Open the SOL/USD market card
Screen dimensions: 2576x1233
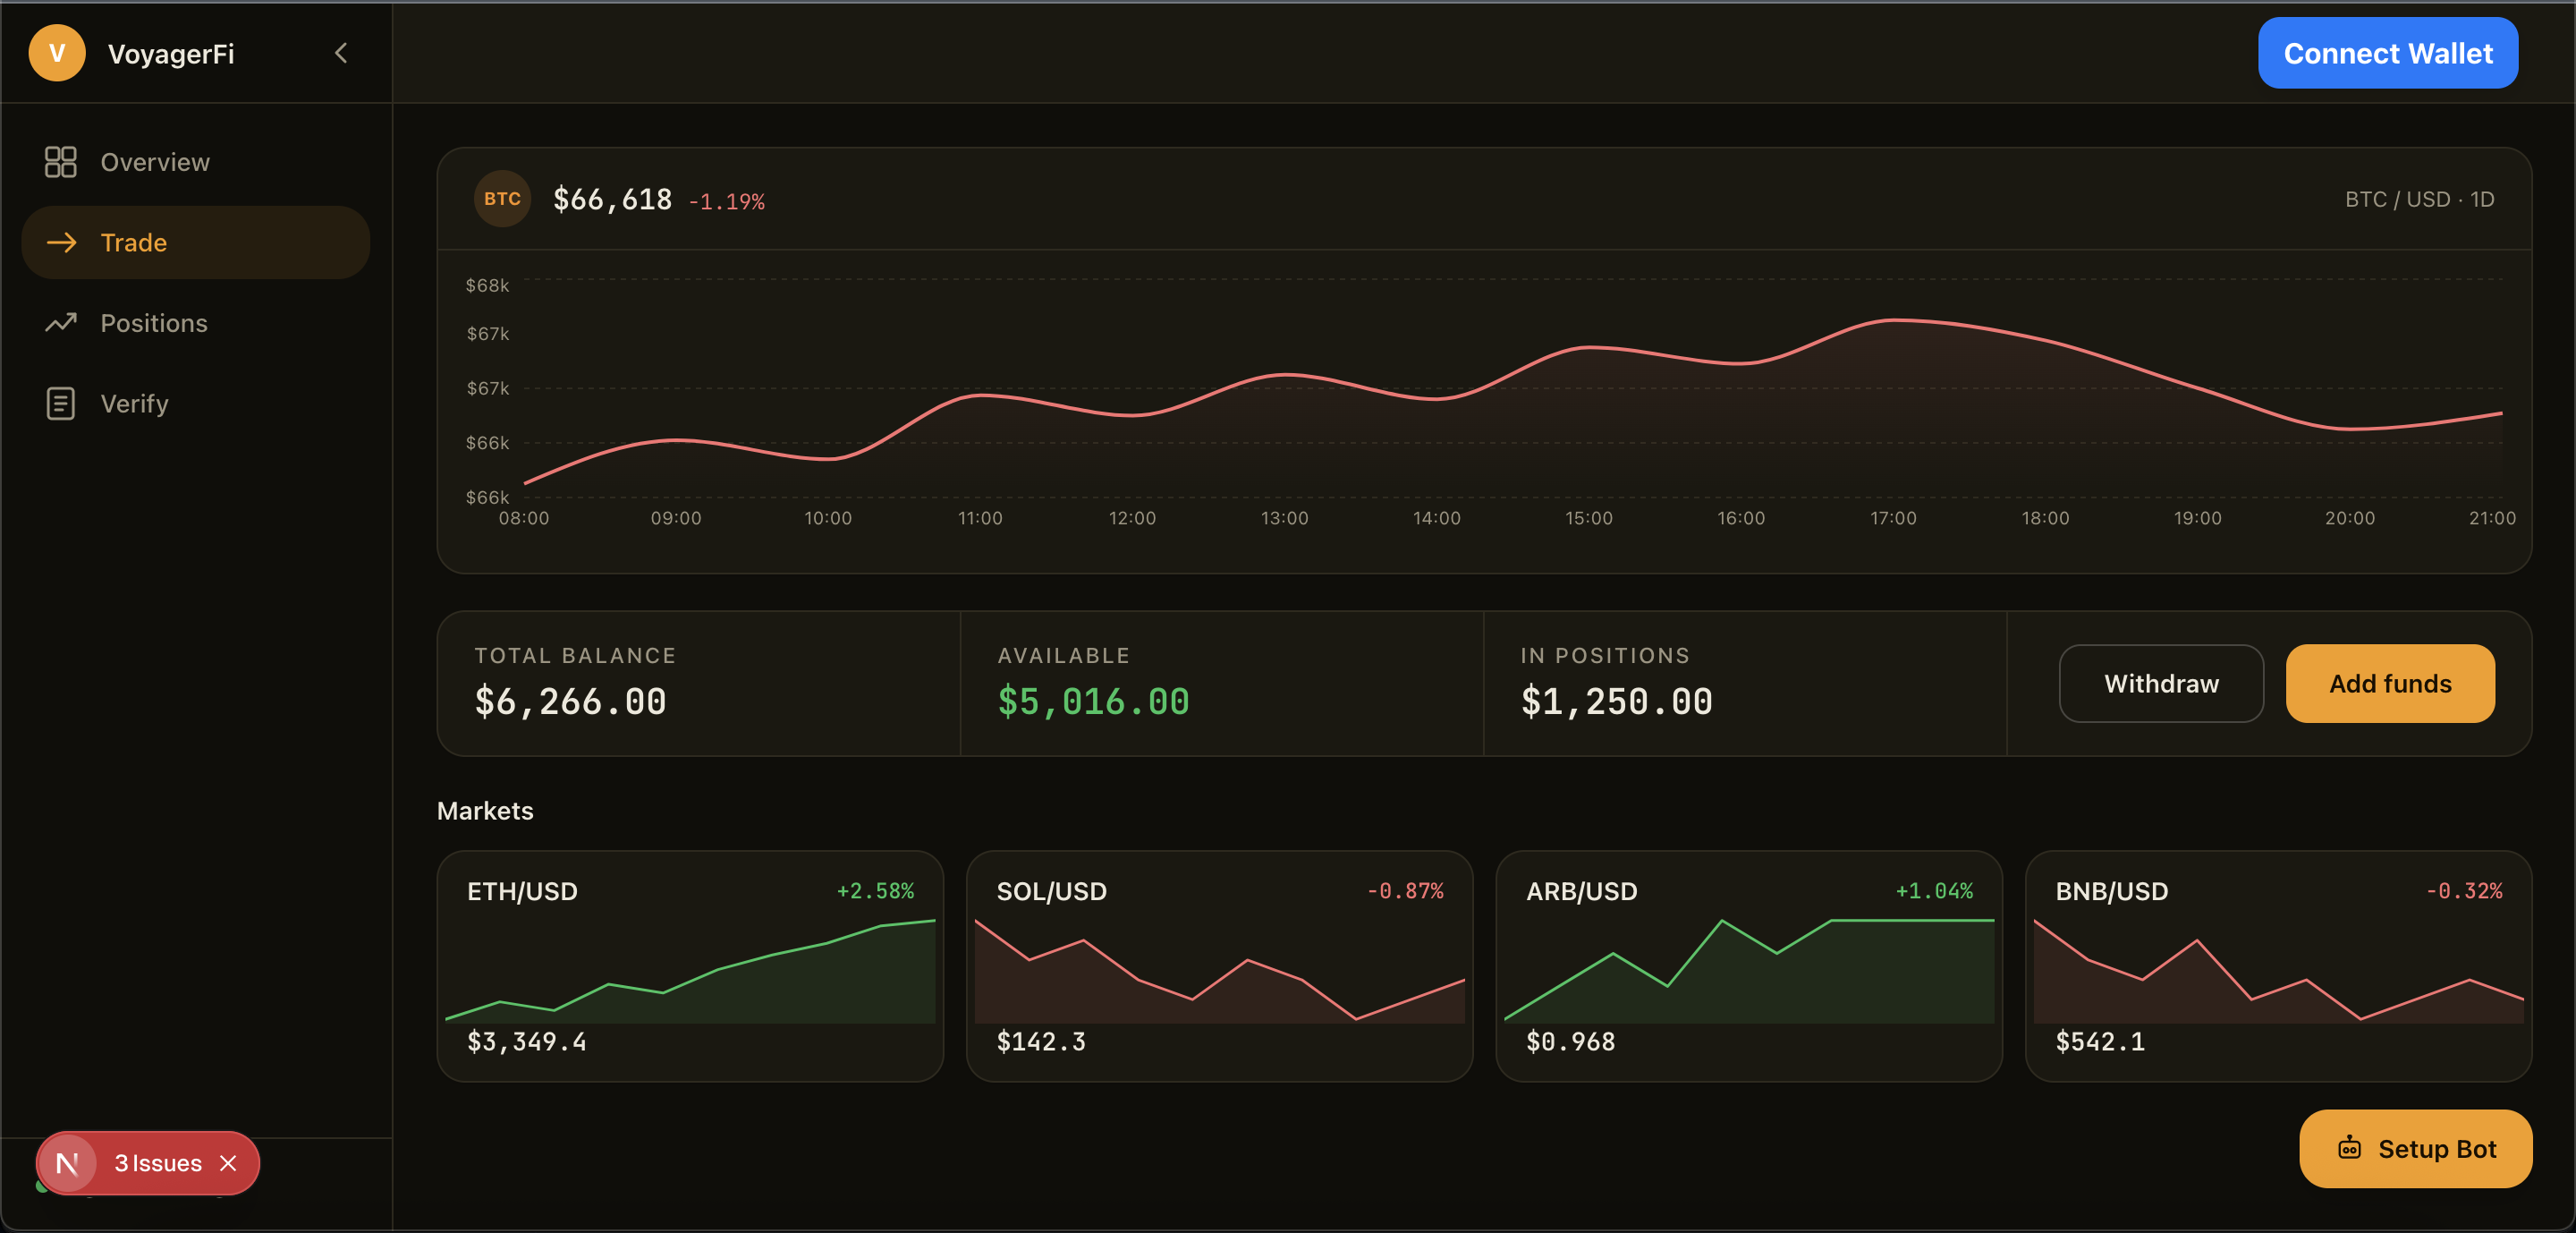pos(1219,966)
